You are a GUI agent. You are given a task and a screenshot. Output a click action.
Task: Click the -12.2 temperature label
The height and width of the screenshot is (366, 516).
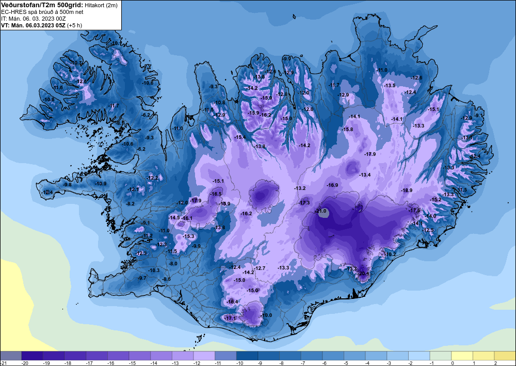point(152,178)
